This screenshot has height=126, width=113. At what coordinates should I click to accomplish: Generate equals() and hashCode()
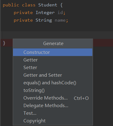click(53, 83)
